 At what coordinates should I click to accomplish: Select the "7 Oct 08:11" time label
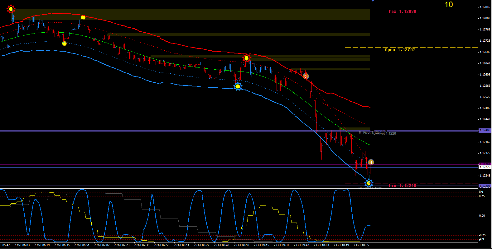click(x=182, y=245)
